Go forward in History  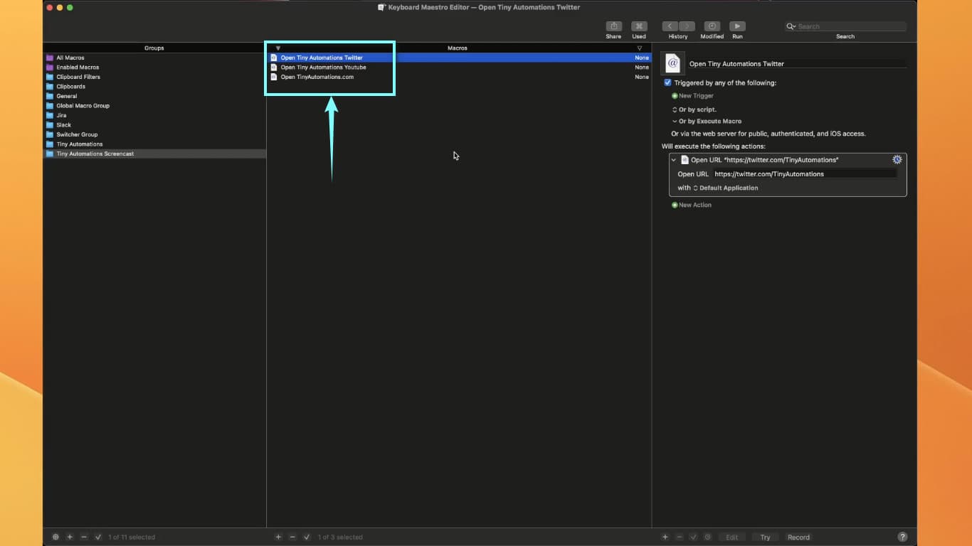tap(687, 26)
